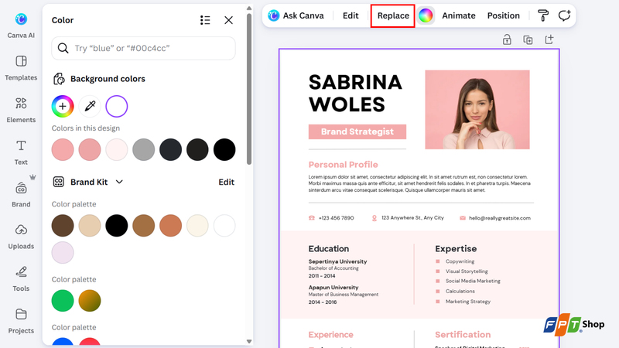Select the lavender palette swatch
Image resolution: width=619 pixels, height=348 pixels.
coord(63,253)
